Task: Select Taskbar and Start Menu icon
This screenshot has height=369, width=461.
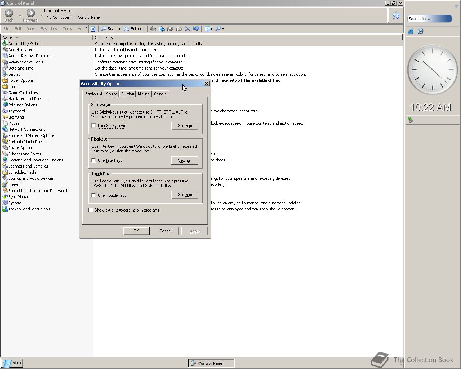Action: point(5,209)
